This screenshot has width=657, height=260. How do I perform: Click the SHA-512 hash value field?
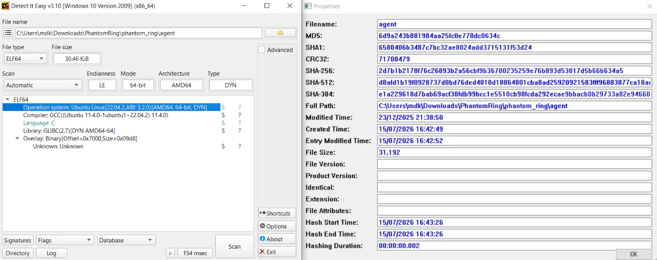(x=514, y=83)
